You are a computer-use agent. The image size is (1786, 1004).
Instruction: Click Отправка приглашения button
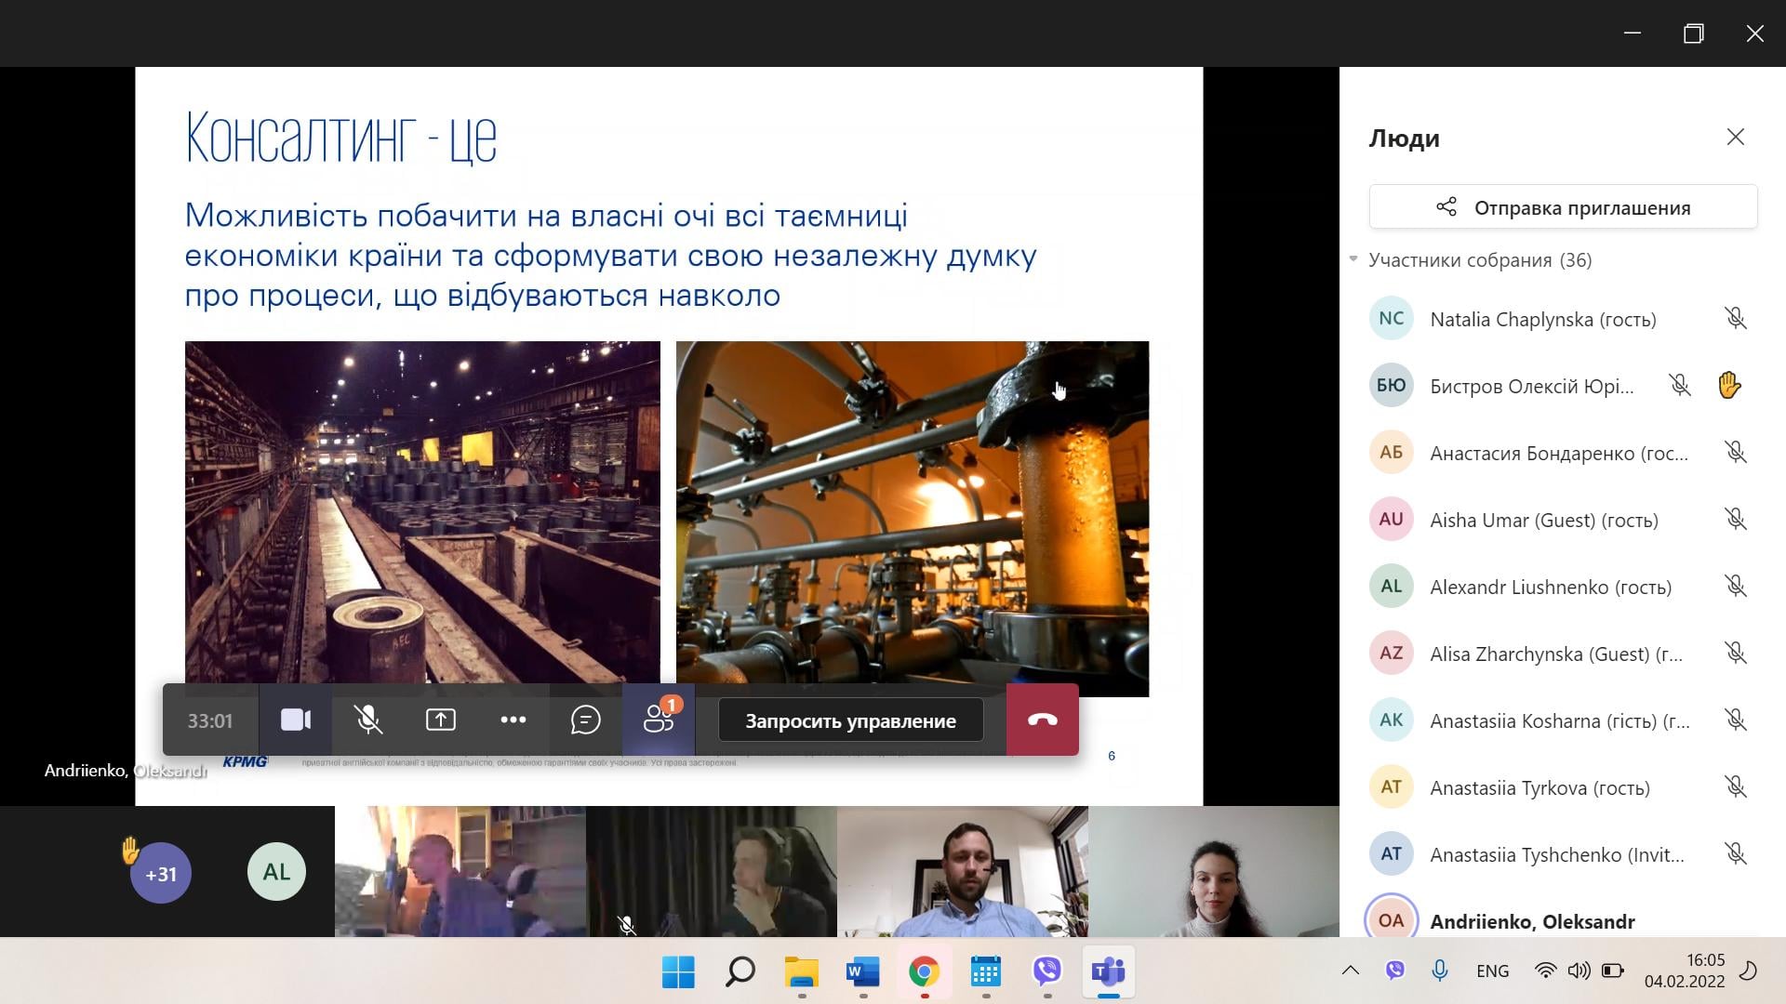coord(1563,207)
